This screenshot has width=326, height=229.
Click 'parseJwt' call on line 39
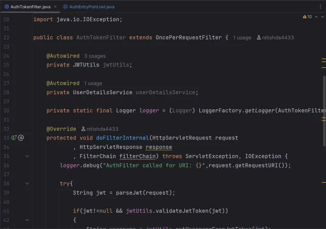pyautogui.click(x=129, y=193)
